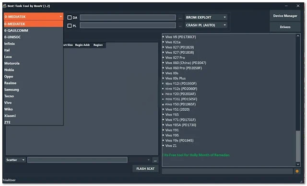Viewport: 307px width, 186px height.
Task: Choose Motorola brand from list
Action: pyautogui.click(x=34, y=63)
